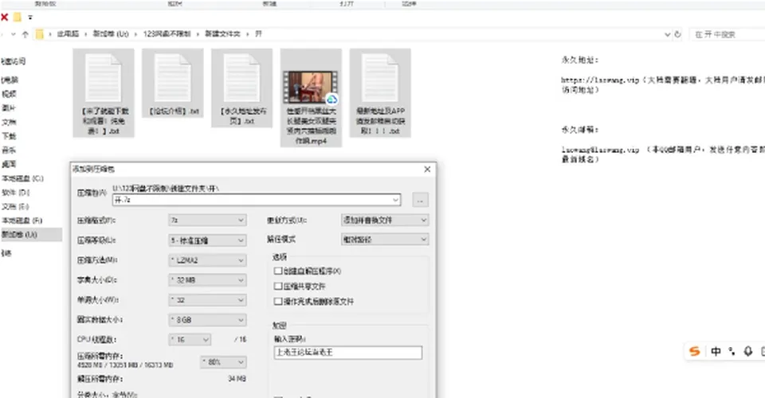Open the memory usage dropdown showing 80%

click(223, 362)
